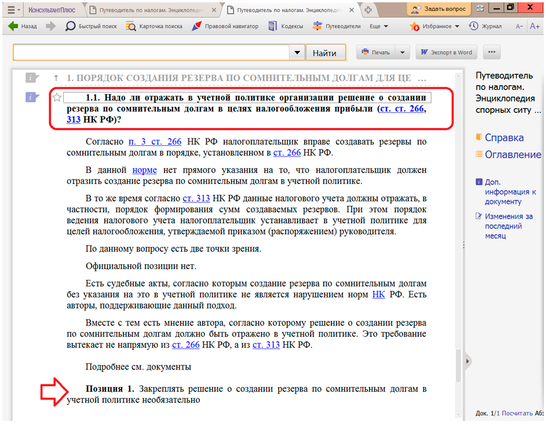Add question 1.1 to favorites with star
Screen dimensions: 548x425
click(57, 97)
